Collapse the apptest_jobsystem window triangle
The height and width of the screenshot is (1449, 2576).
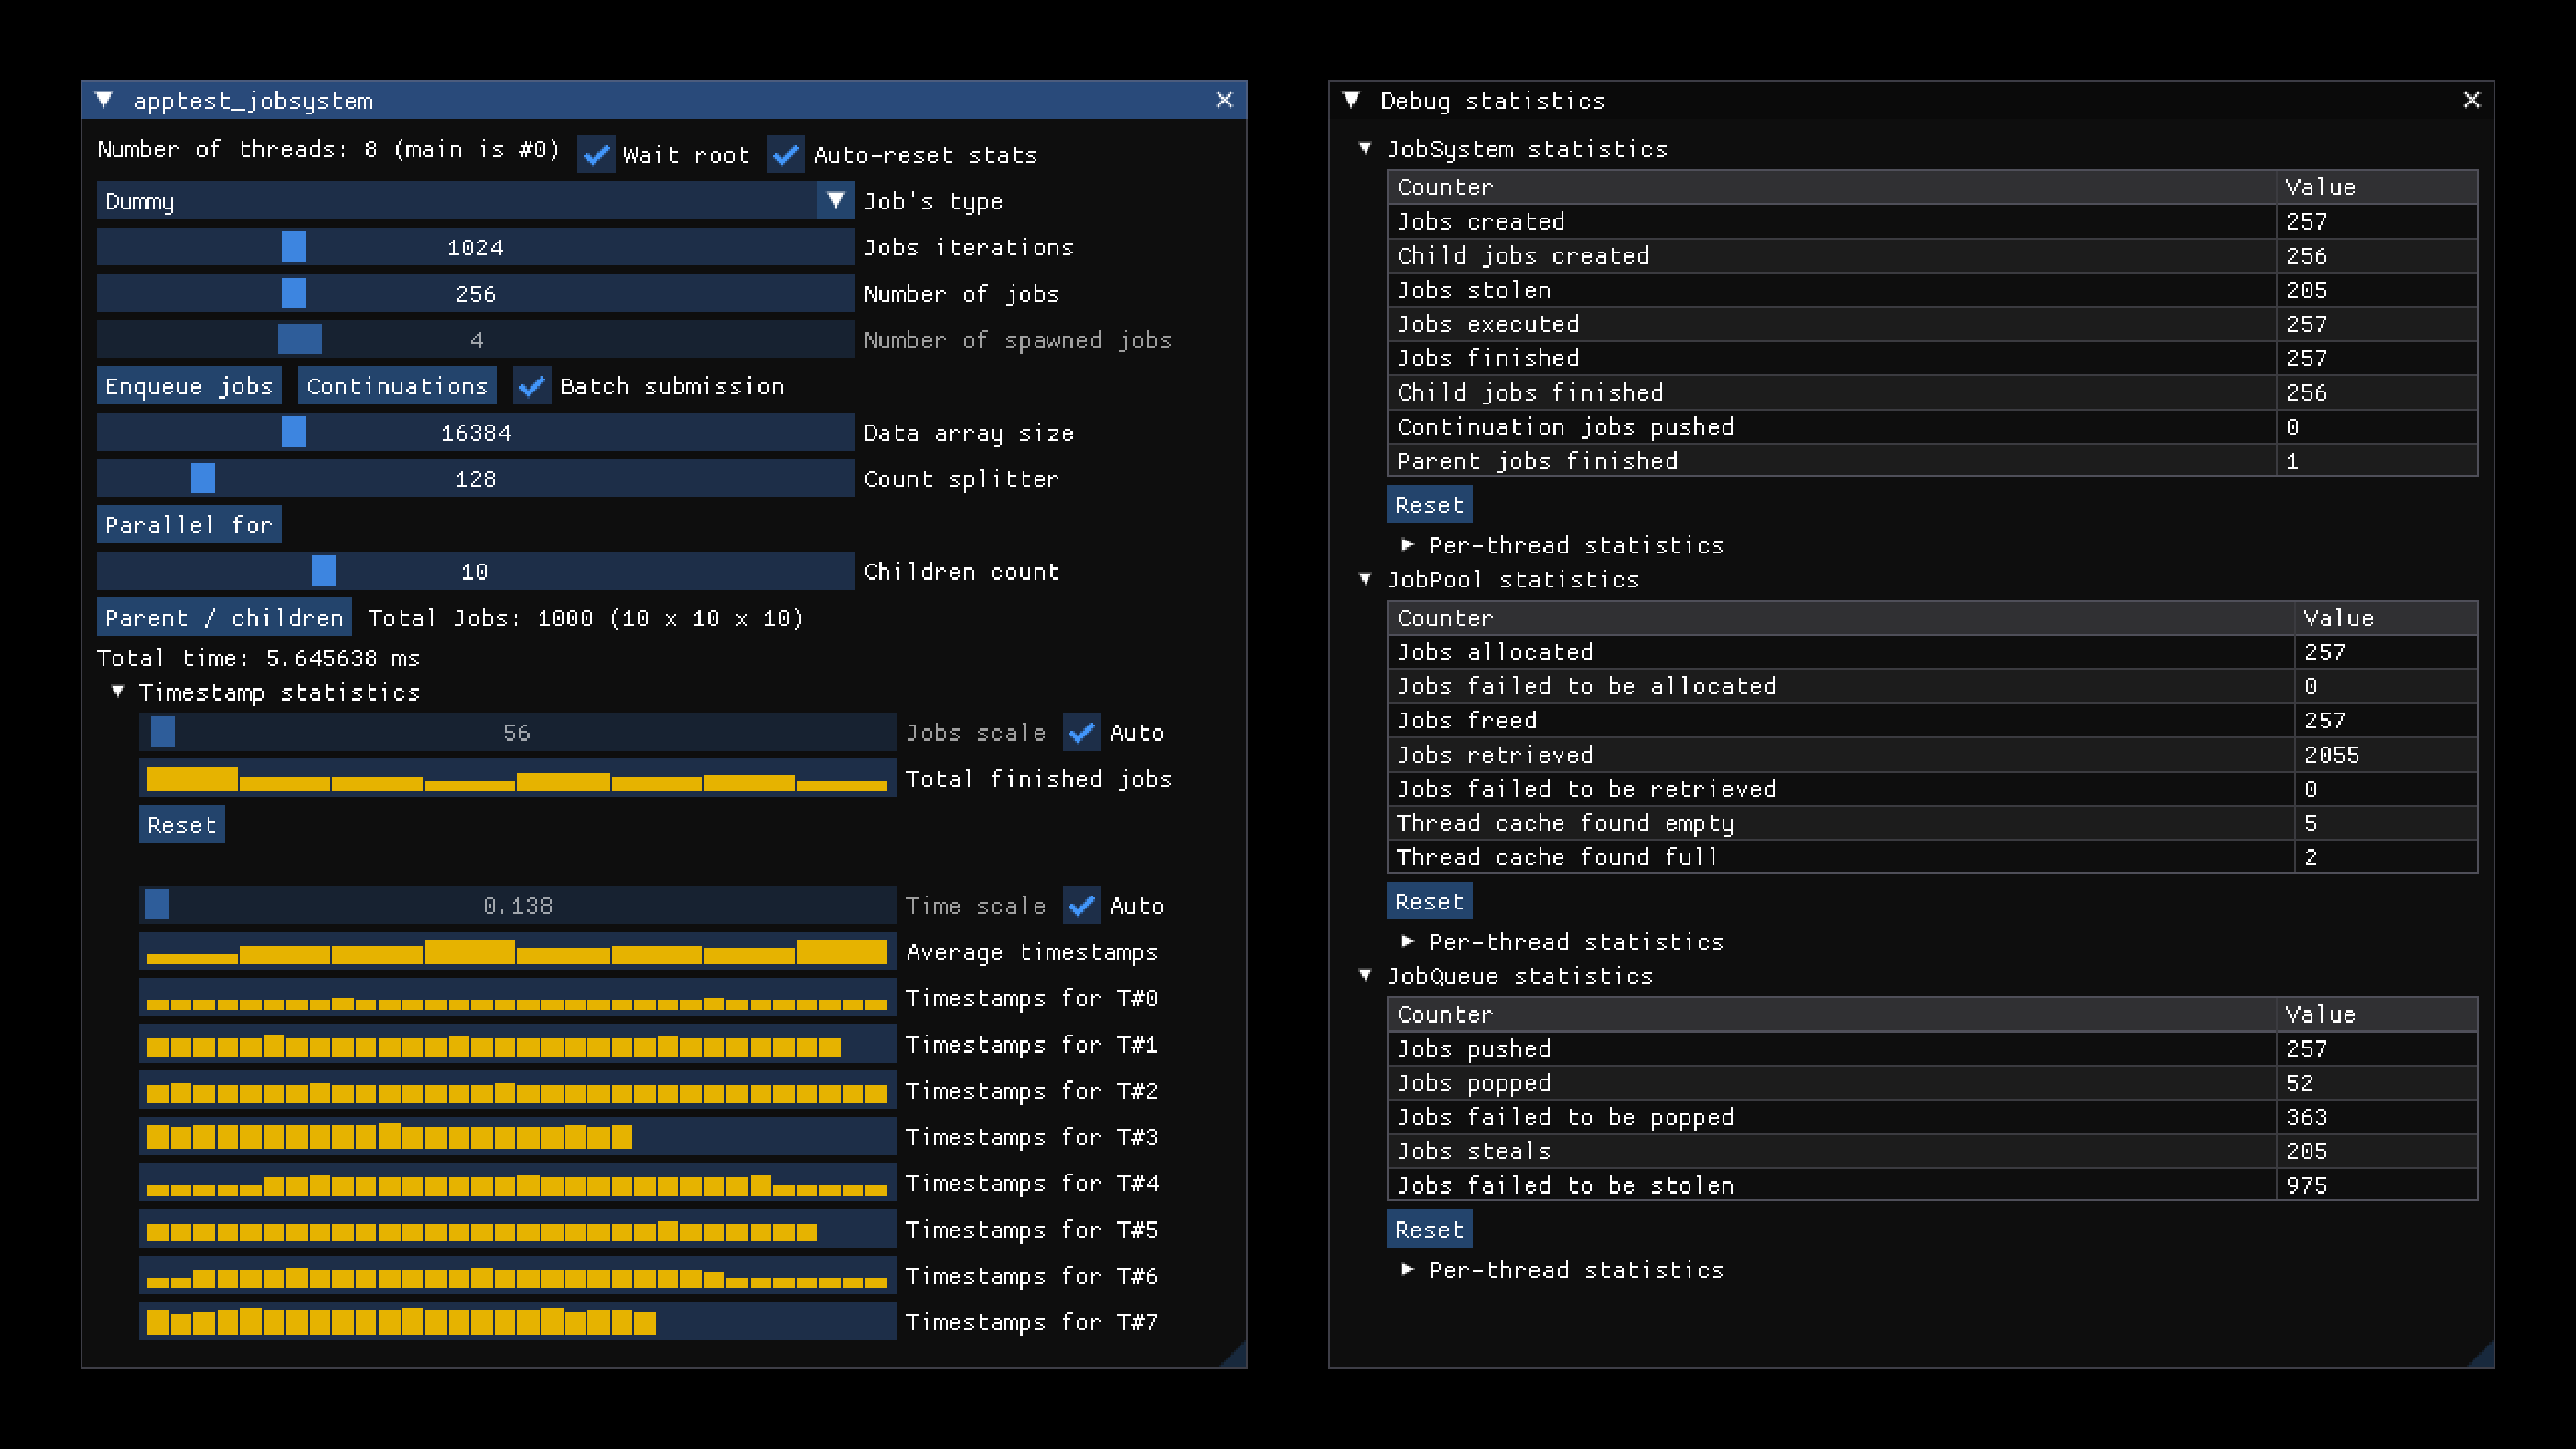click(104, 100)
